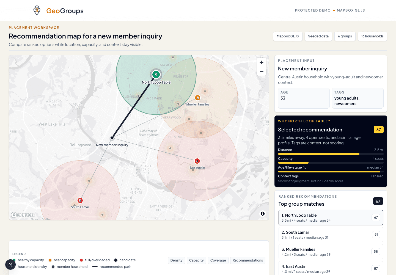Select North Loop Table marker 1
The height and width of the screenshot is (275, 396).
pos(156,75)
